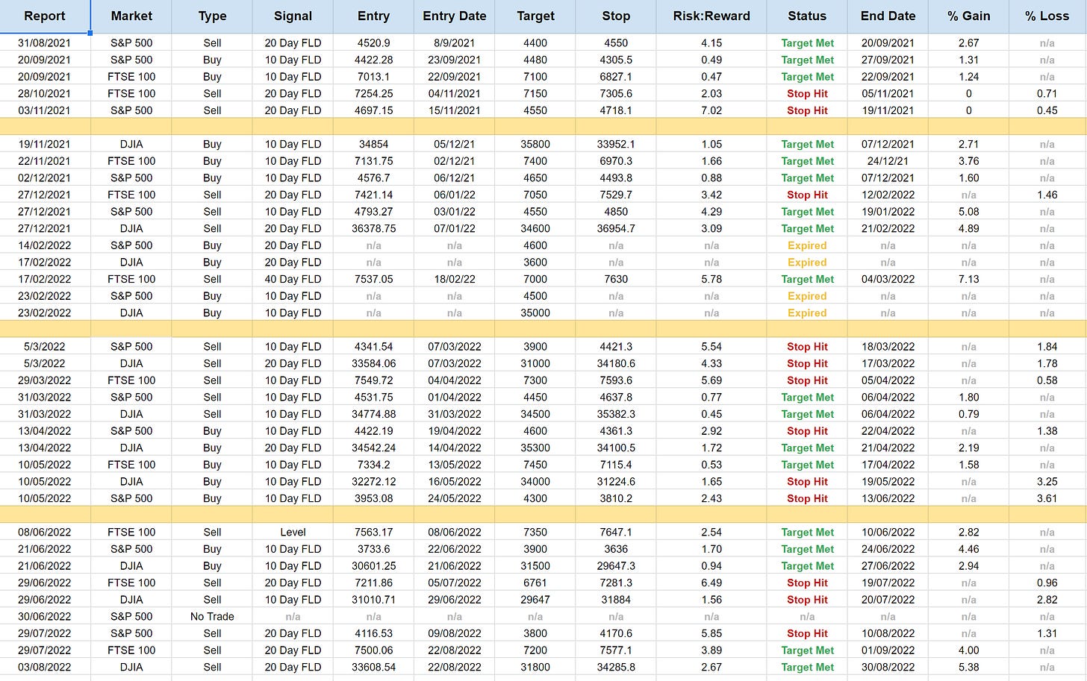Select the risk:reward value 4.15
The width and height of the screenshot is (1087, 681).
click(711, 43)
